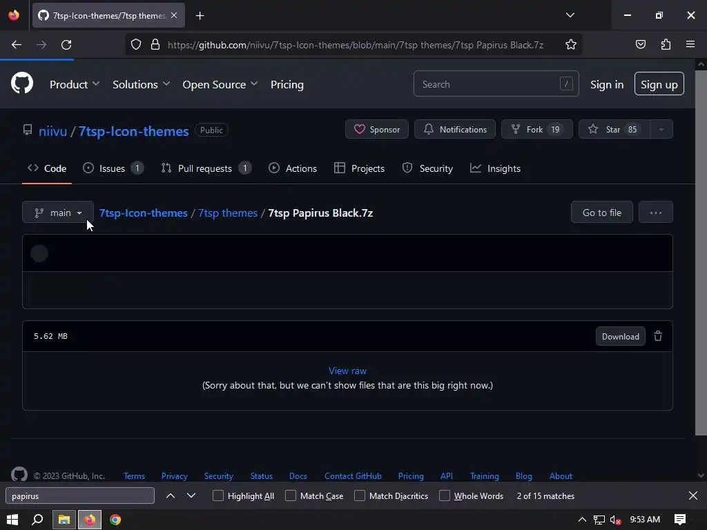Enable the Whole Words checkbox
This screenshot has height=530, width=707.
444,495
